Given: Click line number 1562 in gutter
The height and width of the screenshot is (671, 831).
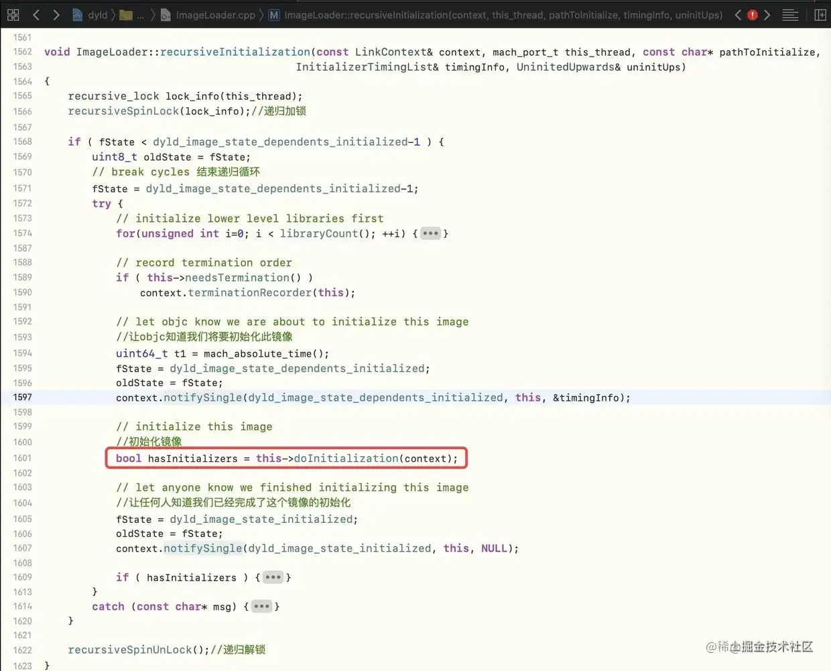Looking at the screenshot, I should 22,52.
